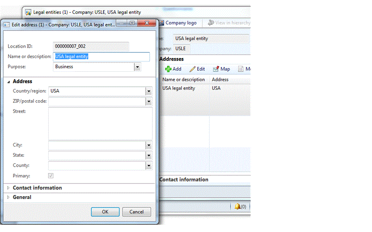Click Contact information header in background window

[x=184, y=180]
